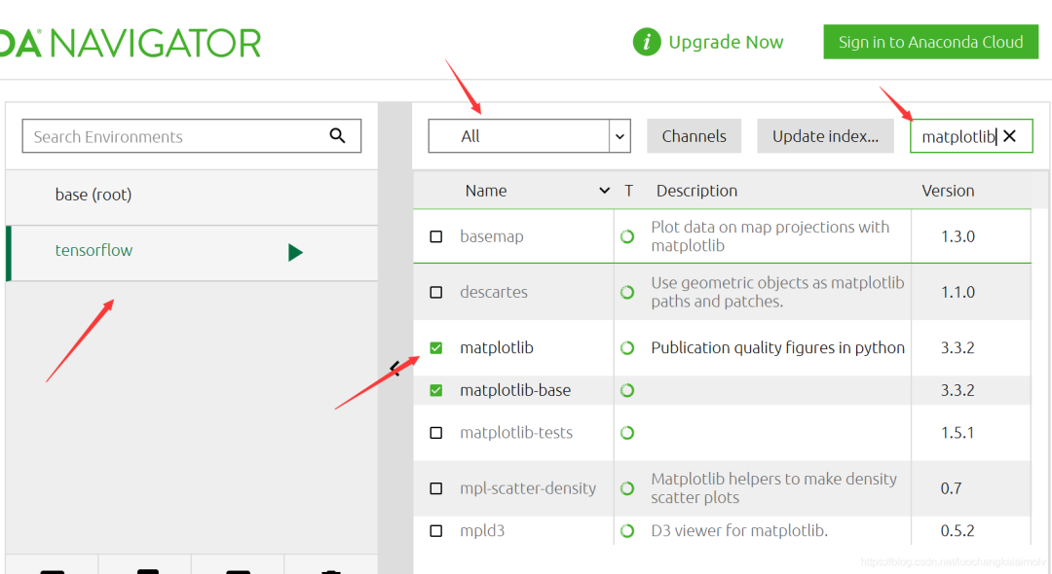The width and height of the screenshot is (1052, 574).
Task: Click the matplotlib-base package name
Action: 515,390
